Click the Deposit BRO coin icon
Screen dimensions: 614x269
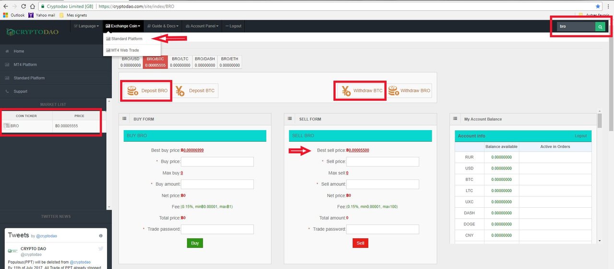pyautogui.click(x=133, y=90)
